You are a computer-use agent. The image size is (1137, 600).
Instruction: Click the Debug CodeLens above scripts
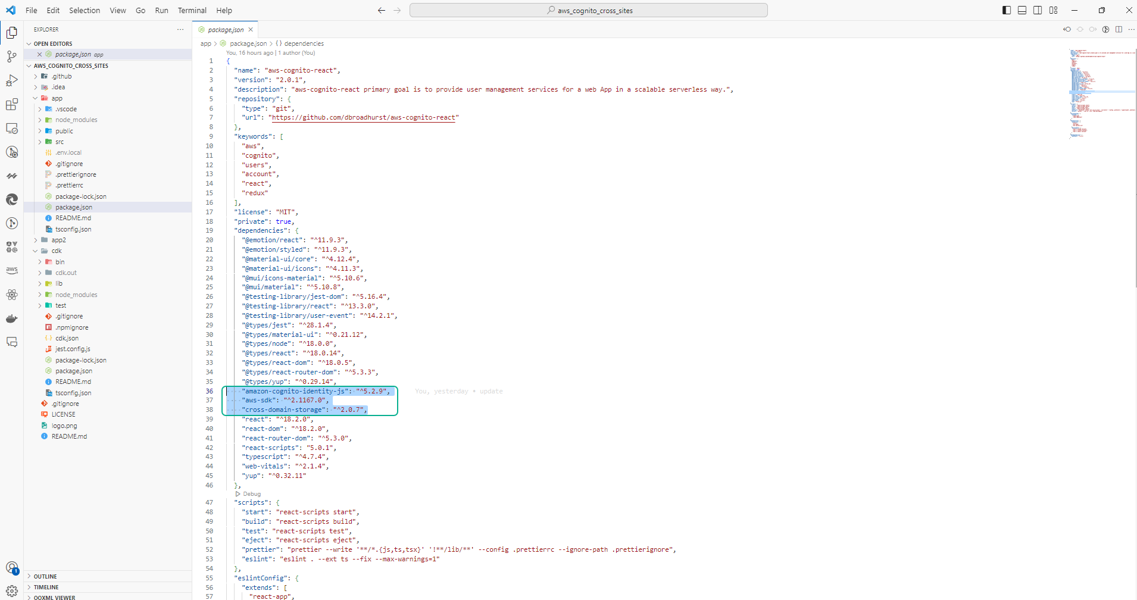coord(248,494)
